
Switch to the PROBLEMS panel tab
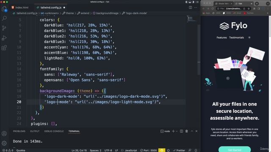click(x=19, y=131)
